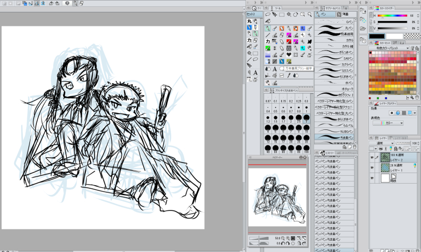The image size is (421, 252).
Task: Select the black heart-shaped brush icon
Action: 289,54
